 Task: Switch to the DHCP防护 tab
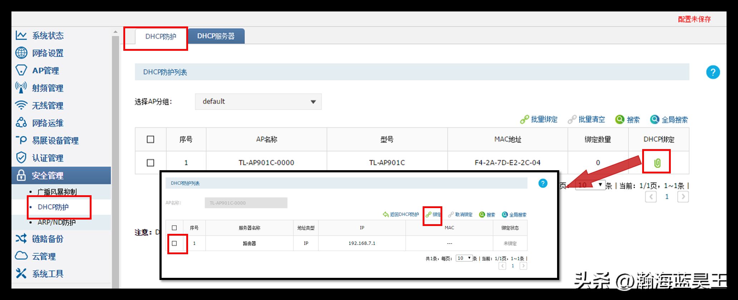click(x=161, y=36)
